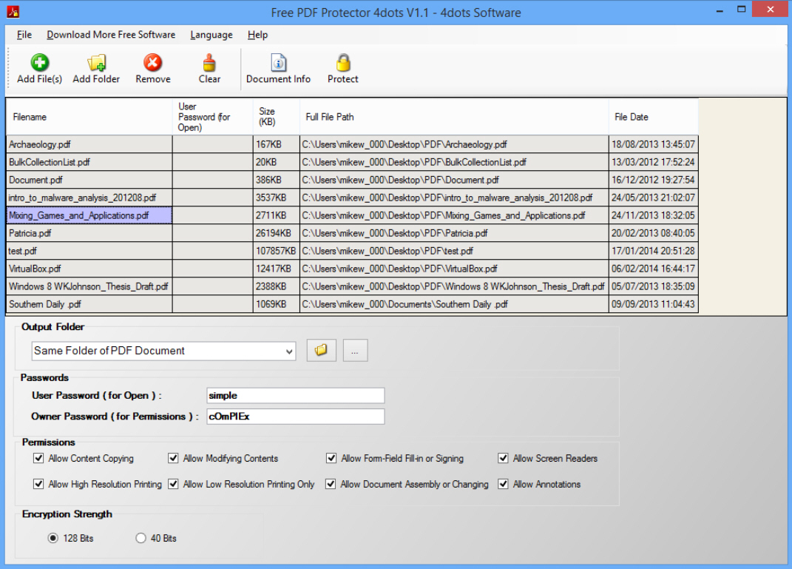The image size is (792, 569).
Task: Select 40 Bits encryption strength
Action: tap(141, 538)
